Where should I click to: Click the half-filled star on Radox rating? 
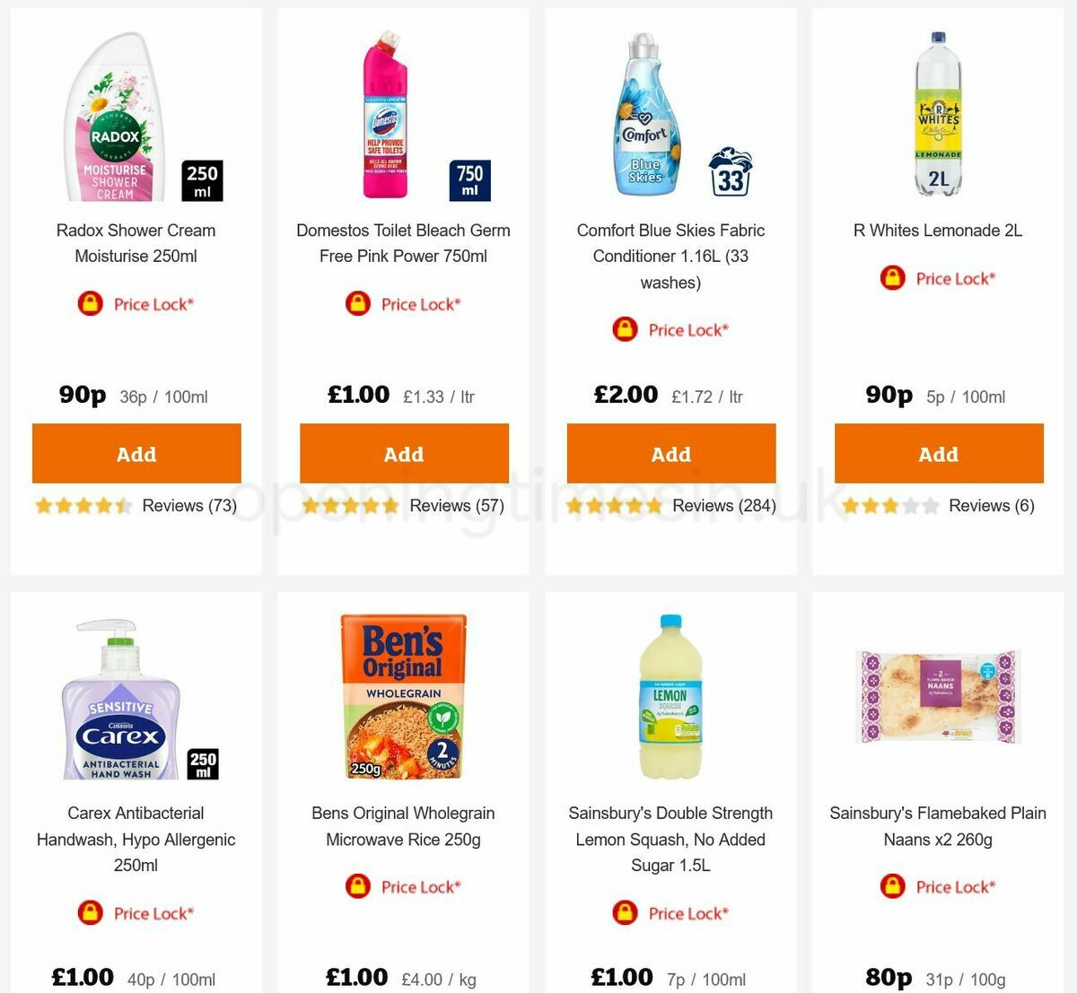[122, 505]
